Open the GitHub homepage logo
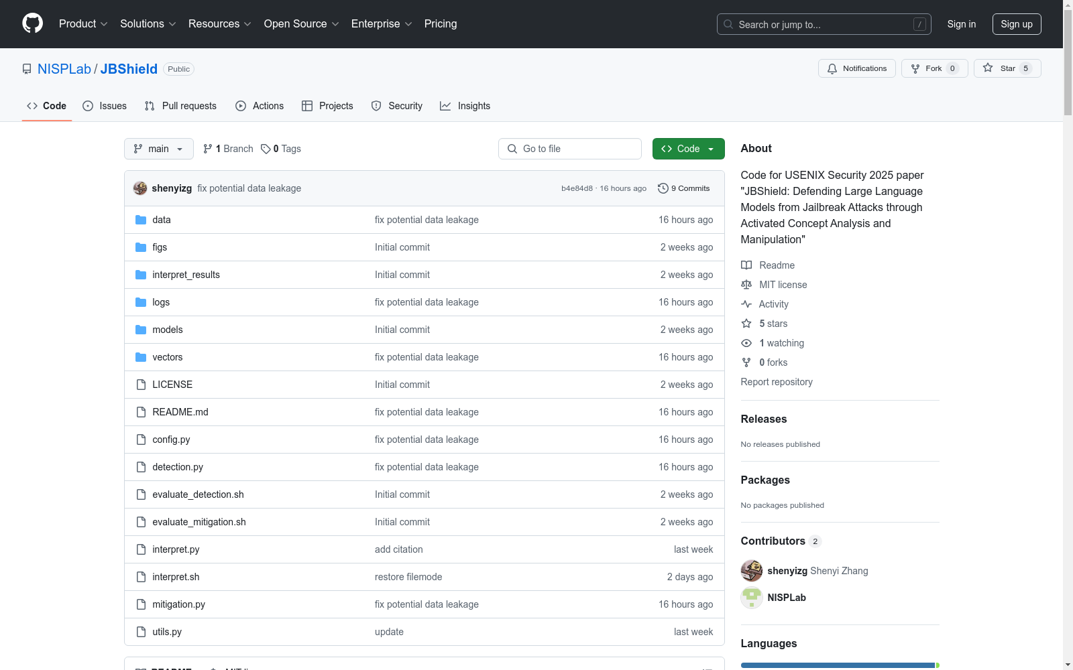 point(32,23)
